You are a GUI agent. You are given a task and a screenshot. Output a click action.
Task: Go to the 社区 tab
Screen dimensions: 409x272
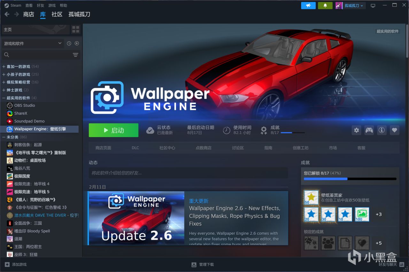(57, 14)
